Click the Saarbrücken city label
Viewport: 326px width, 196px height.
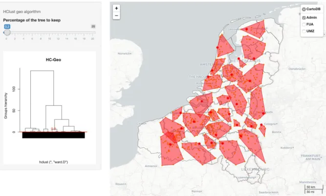pyautogui.click(x=268, y=192)
